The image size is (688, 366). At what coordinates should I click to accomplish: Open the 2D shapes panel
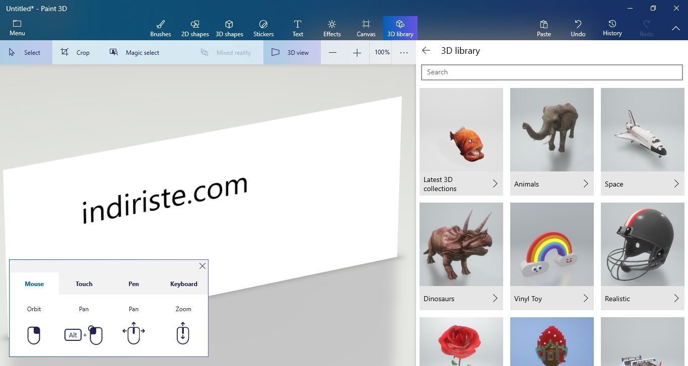[x=195, y=28]
